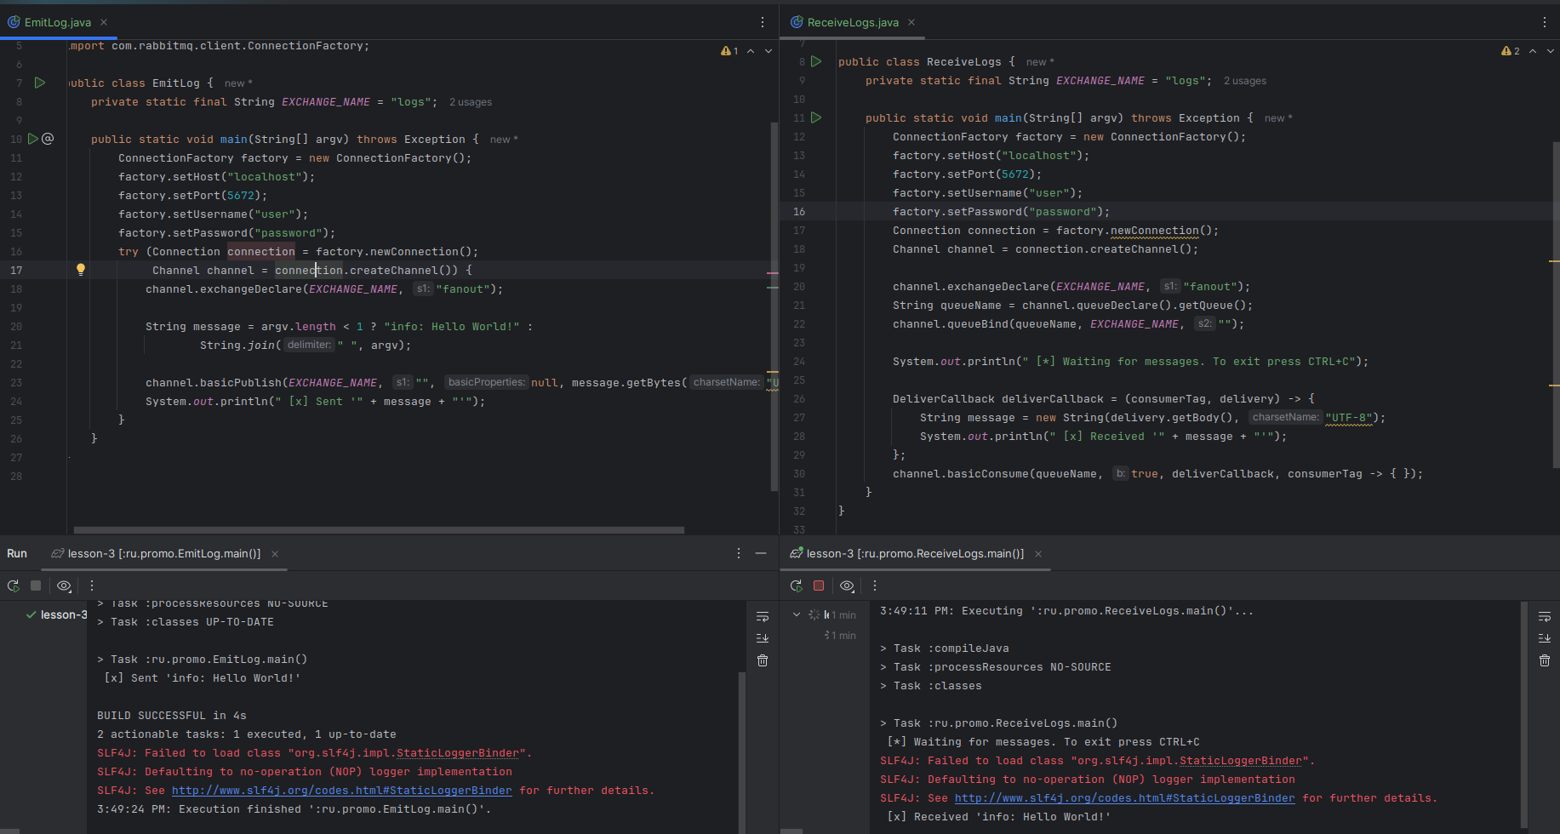Go to previous highlighted problem in ReceiveLogs editor
Screen dimensions: 1560x834
(1533, 51)
